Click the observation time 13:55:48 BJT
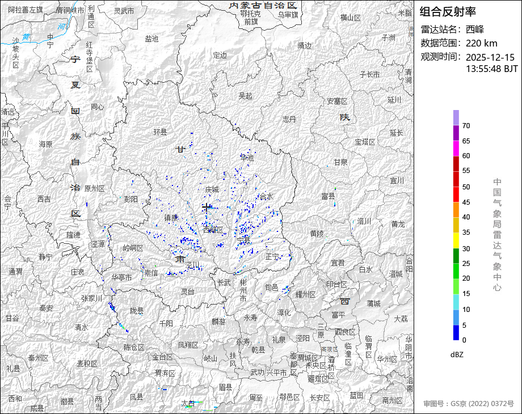Screen dimensions: 522x414 coord(491,69)
